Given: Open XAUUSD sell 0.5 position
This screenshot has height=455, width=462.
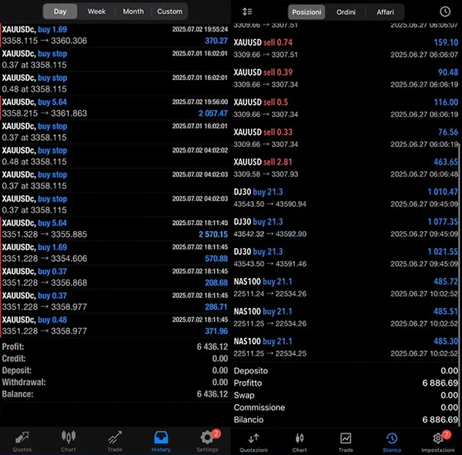Looking at the screenshot, I should click(x=346, y=108).
